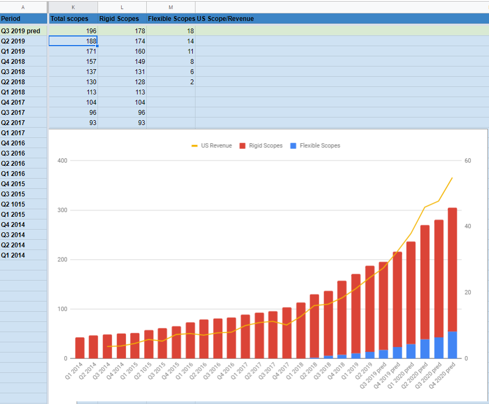This screenshot has width=489, height=404.
Task: Select the Flexible Scopes value 18
Action: (171, 31)
